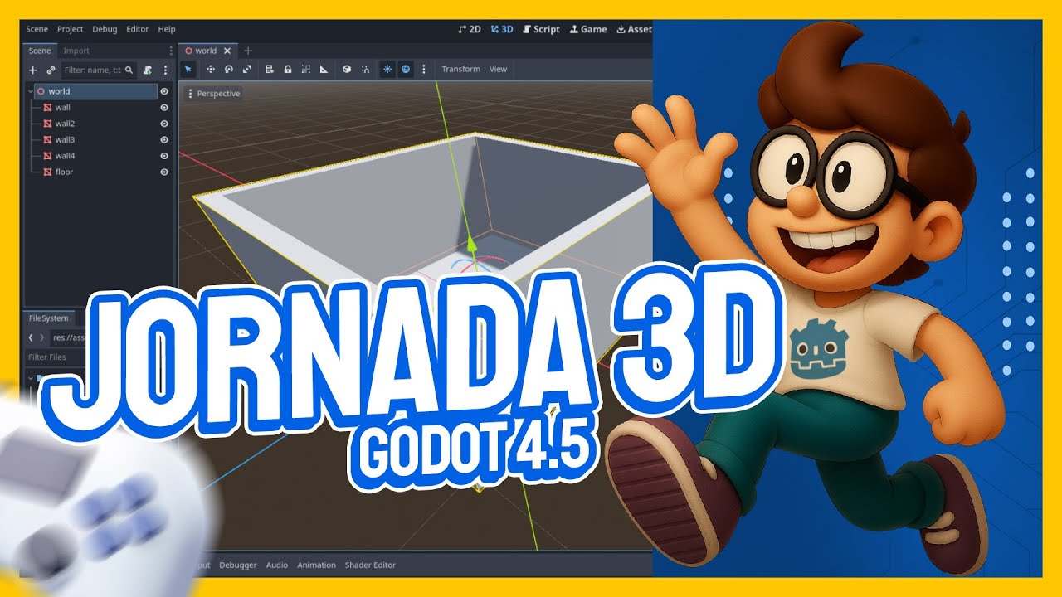Click the CSG icon beside floor node
Viewport: 1062px width, 597px height.
pos(47,172)
